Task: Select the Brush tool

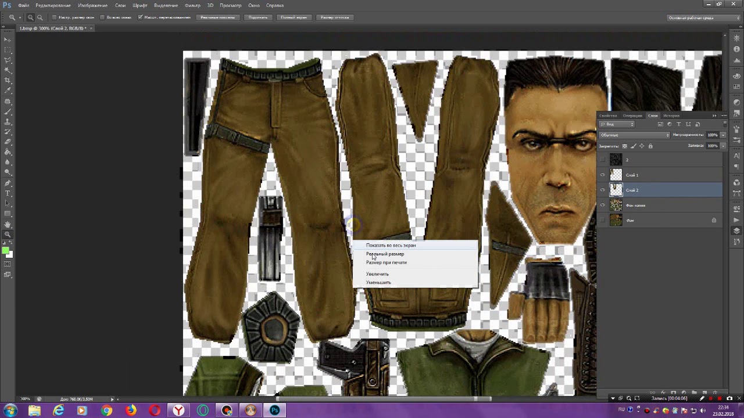Action: pos(8,111)
